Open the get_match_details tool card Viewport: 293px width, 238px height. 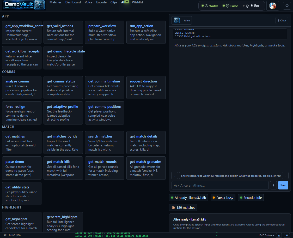(146, 142)
